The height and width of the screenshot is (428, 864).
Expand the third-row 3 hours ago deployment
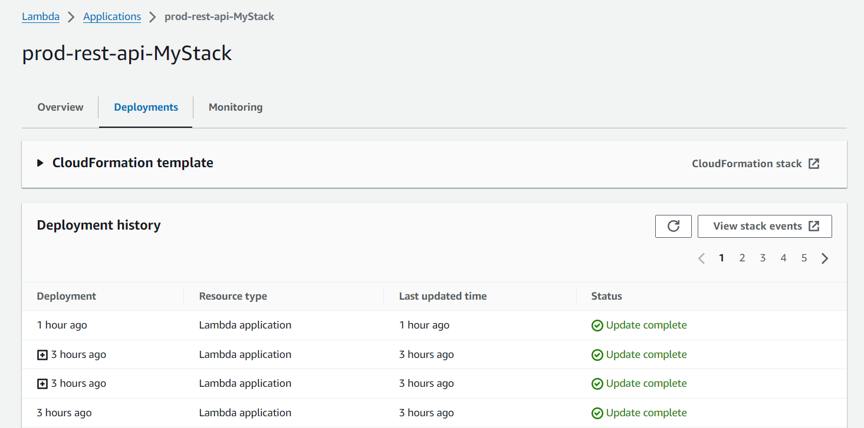tap(42, 384)
